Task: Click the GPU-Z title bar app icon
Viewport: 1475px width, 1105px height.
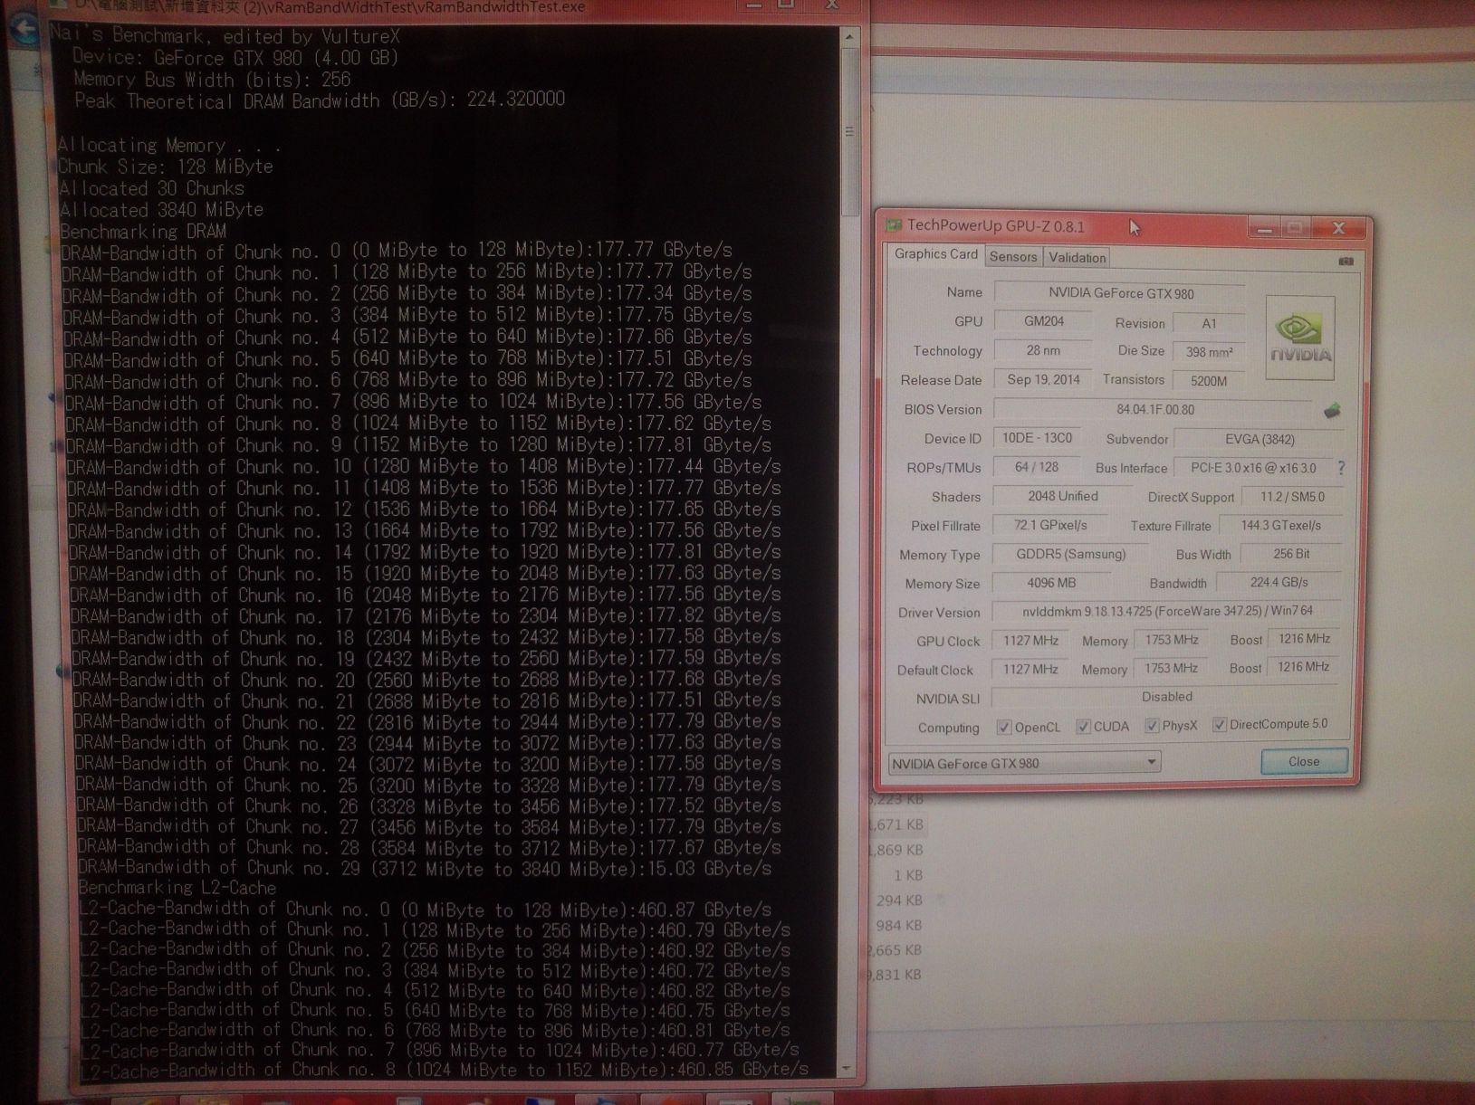Action: (895, 225)
